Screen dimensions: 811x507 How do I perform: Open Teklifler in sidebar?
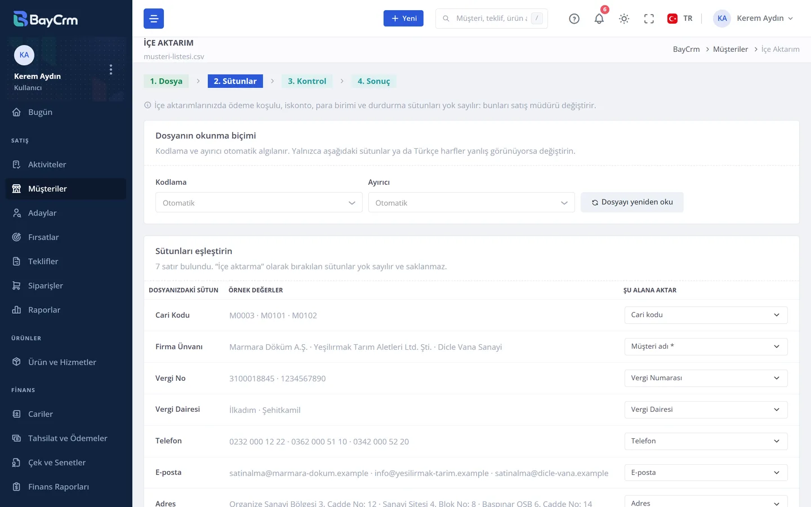(x=66, y=261)
